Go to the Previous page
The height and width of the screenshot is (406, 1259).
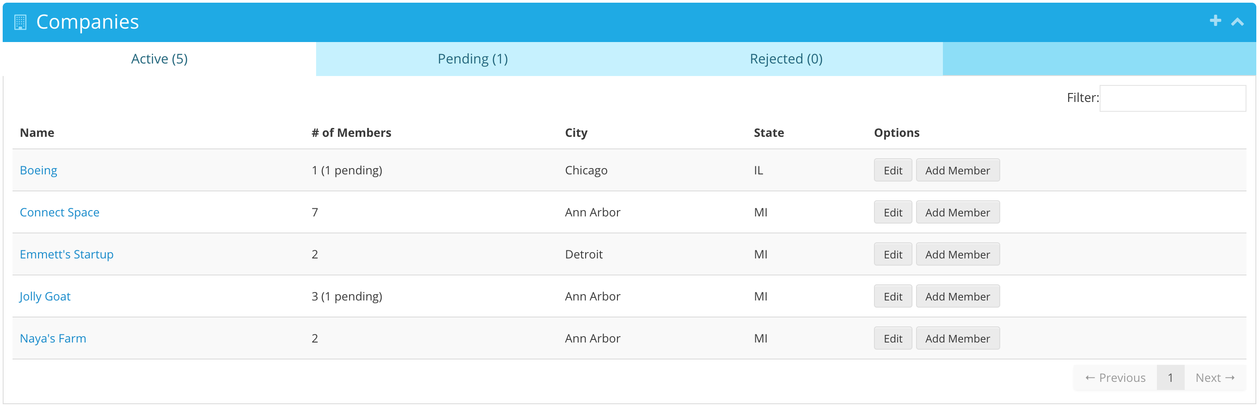(x=1114, y=378)
